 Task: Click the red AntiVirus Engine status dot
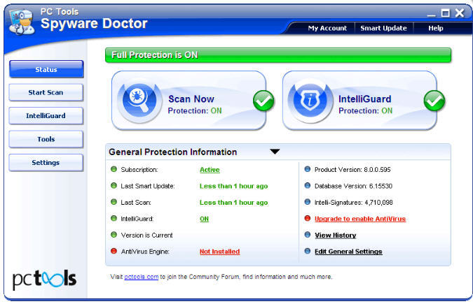(x=114, y=252)
